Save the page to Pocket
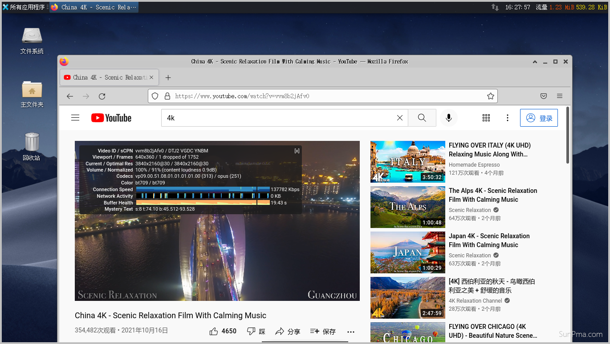This screenshot has height=344, width=610. (544, 96)
